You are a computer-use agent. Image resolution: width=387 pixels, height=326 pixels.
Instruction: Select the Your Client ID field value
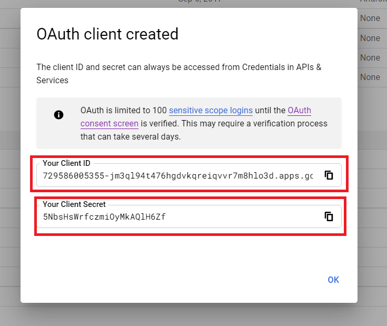click(178, 176)
